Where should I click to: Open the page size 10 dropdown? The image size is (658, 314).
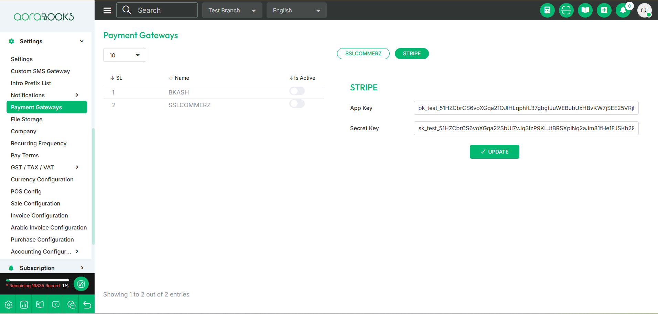[x=125, y=55]
